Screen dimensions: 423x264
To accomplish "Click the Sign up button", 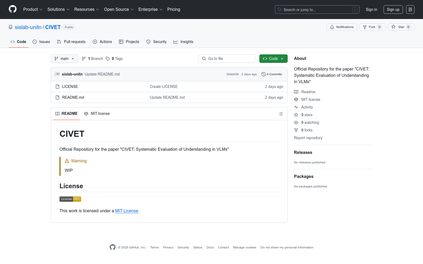I will [393, 10].
